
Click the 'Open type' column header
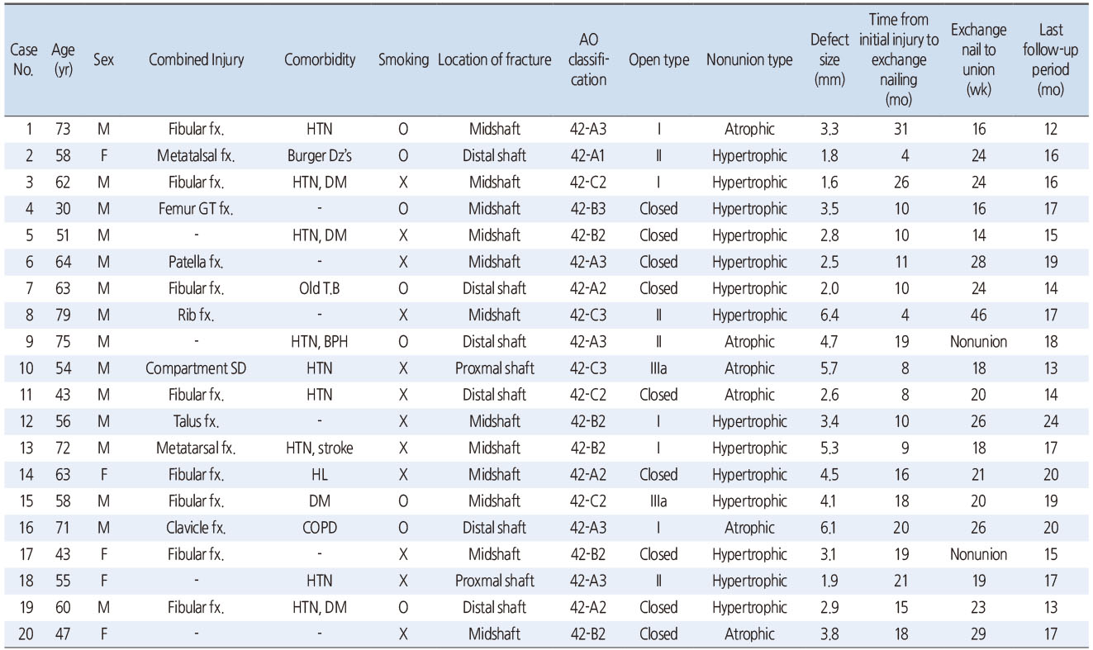point(658,59)
